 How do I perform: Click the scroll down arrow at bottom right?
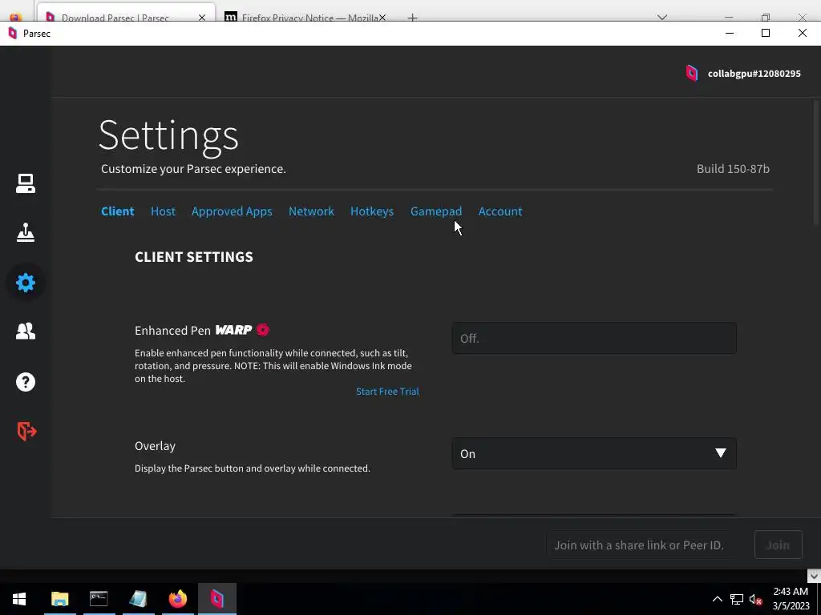(x=815, y=576)
